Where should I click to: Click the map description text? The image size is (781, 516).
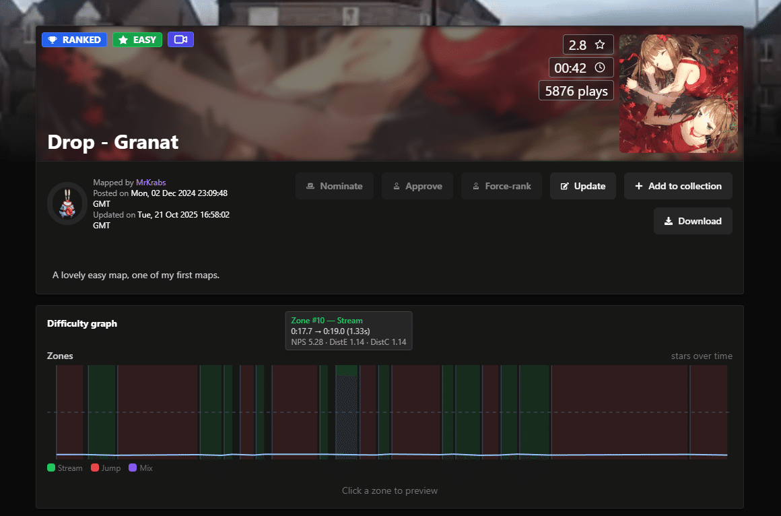click(136, 276)
